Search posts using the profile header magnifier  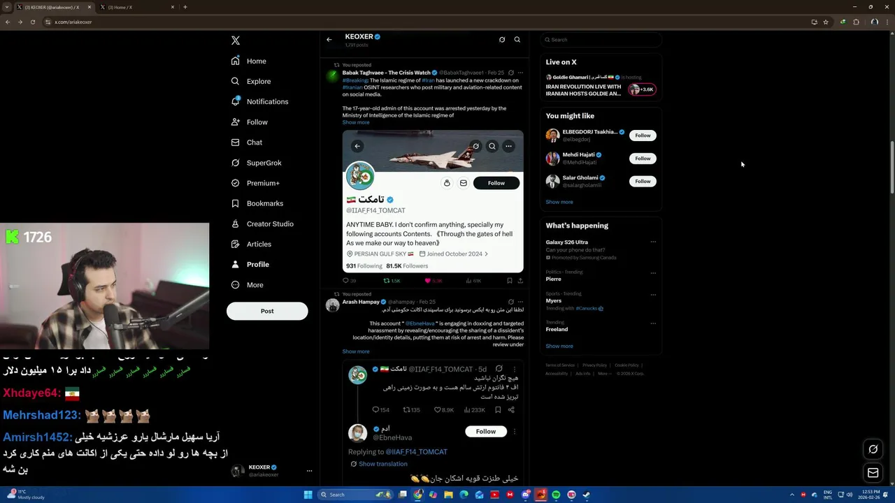pyautogui.click(x=517, y=40)
